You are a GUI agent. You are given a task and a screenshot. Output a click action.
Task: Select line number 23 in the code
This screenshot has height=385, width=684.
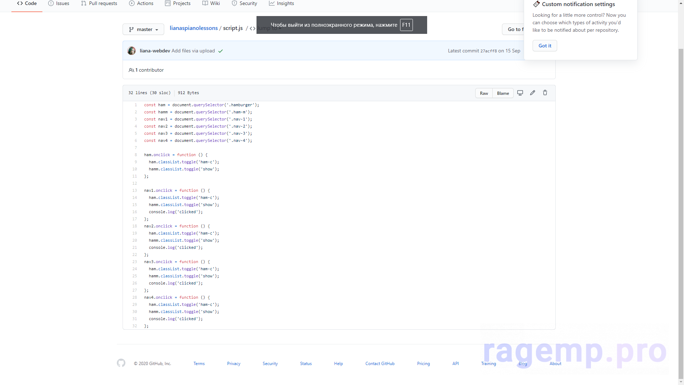[135, 262]
